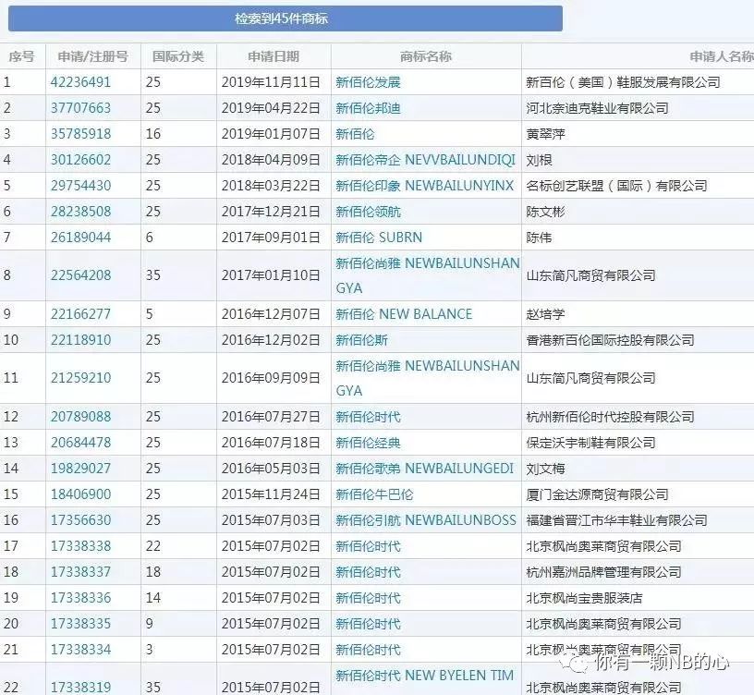Open registration number 17338334
This screenshot has width=754, height=695.
click(x=80, y=651)
